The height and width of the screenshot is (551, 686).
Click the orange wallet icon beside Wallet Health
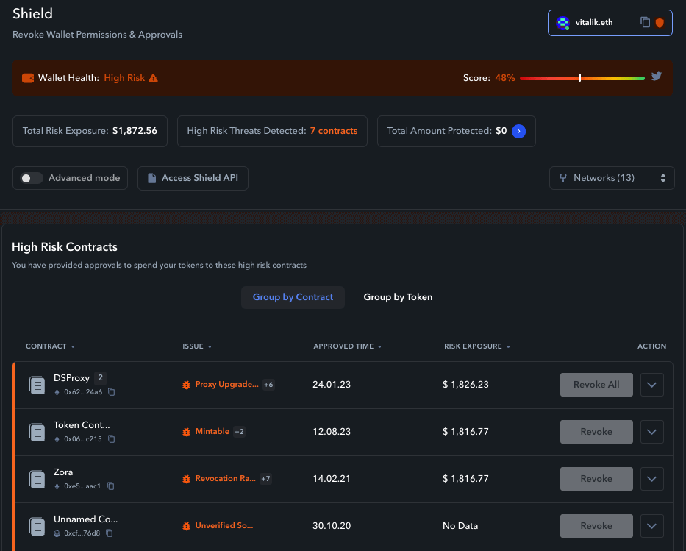point(28,78)
